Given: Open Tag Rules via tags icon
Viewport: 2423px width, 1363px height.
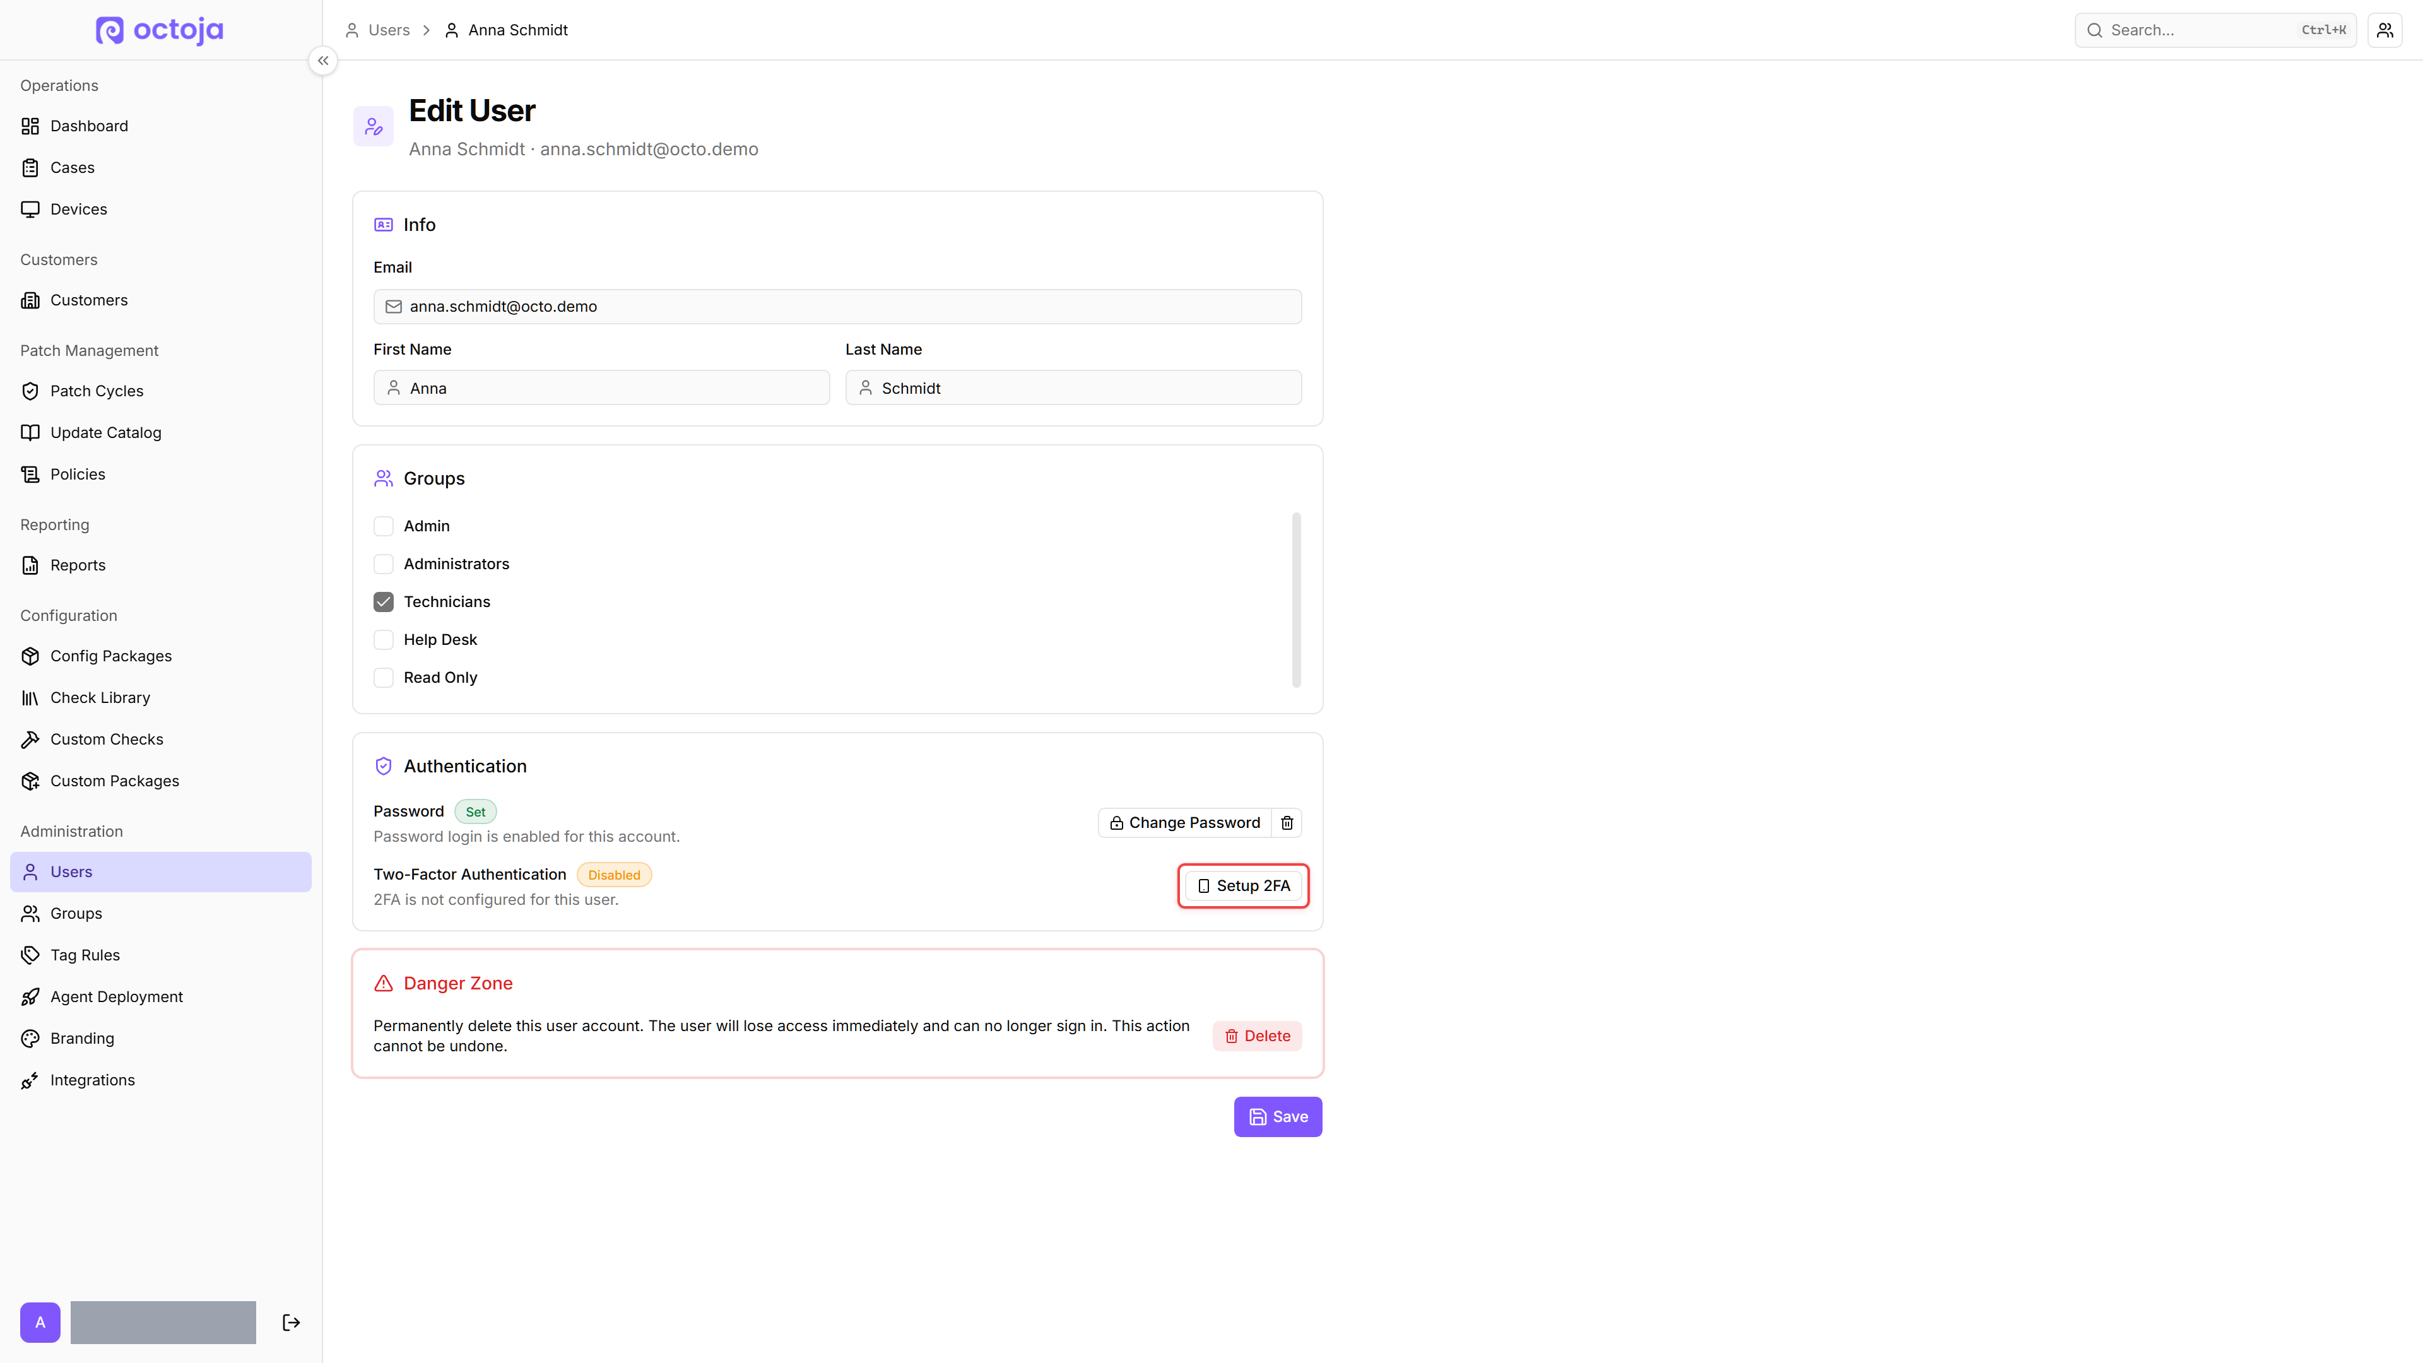Looking at the screenshot, I should 30,955.
